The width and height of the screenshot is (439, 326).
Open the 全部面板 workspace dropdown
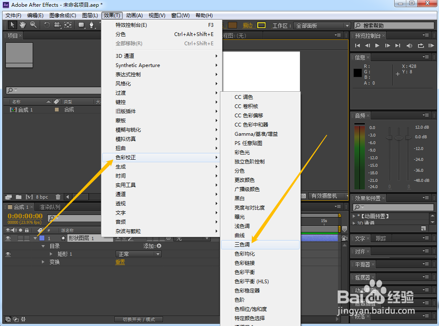[x=322, y=26]
